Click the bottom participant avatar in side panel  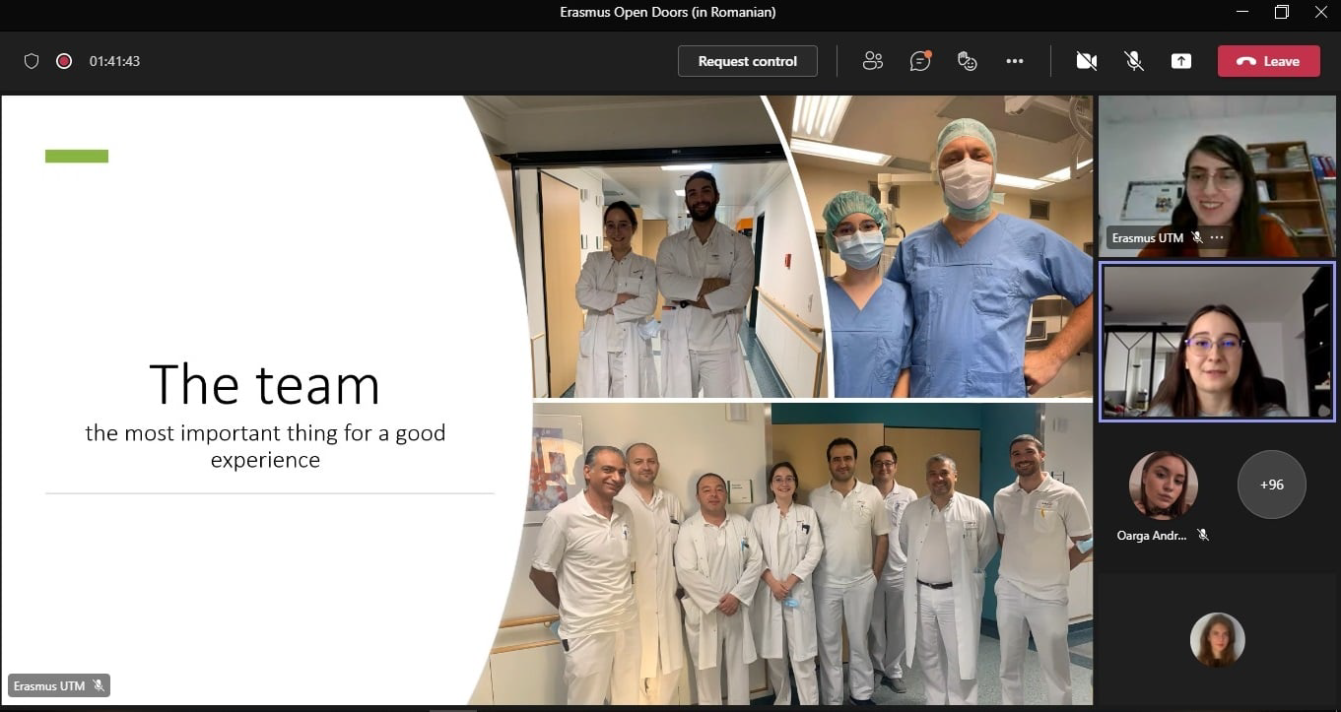click(x=1217, y=639)
